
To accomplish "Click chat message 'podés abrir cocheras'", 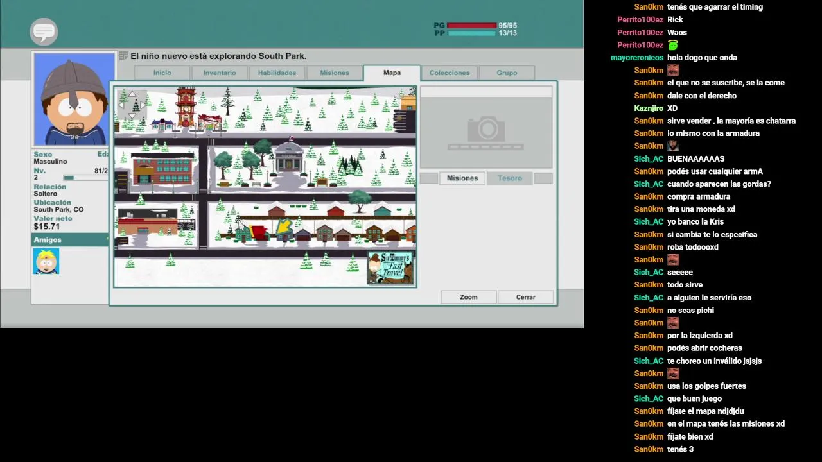I will click(x=704, y=348).
